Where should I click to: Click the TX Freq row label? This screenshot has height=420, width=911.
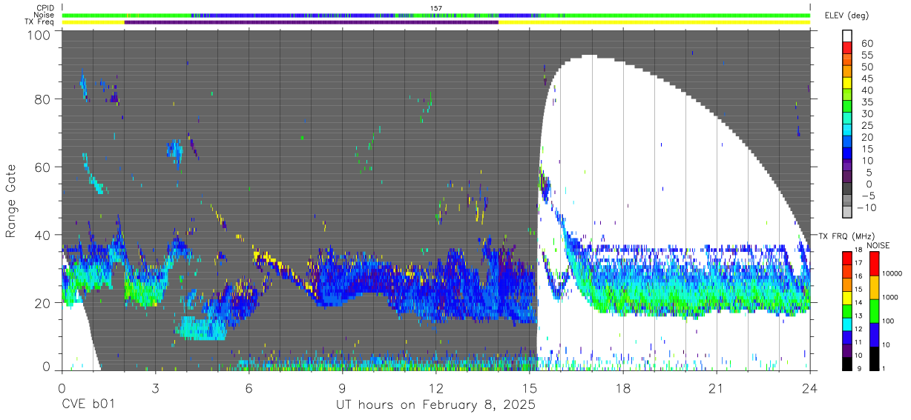(39, 21)
